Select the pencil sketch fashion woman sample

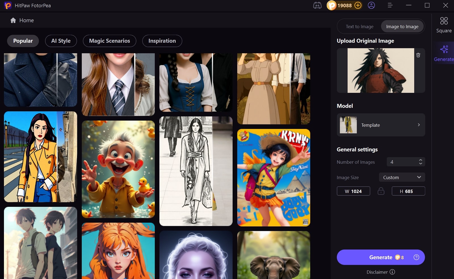[x=196, y=171]
